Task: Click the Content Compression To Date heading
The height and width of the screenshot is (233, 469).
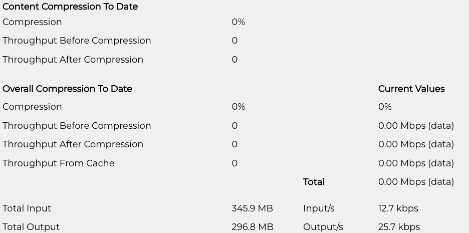Action: (x=70, y=7)
